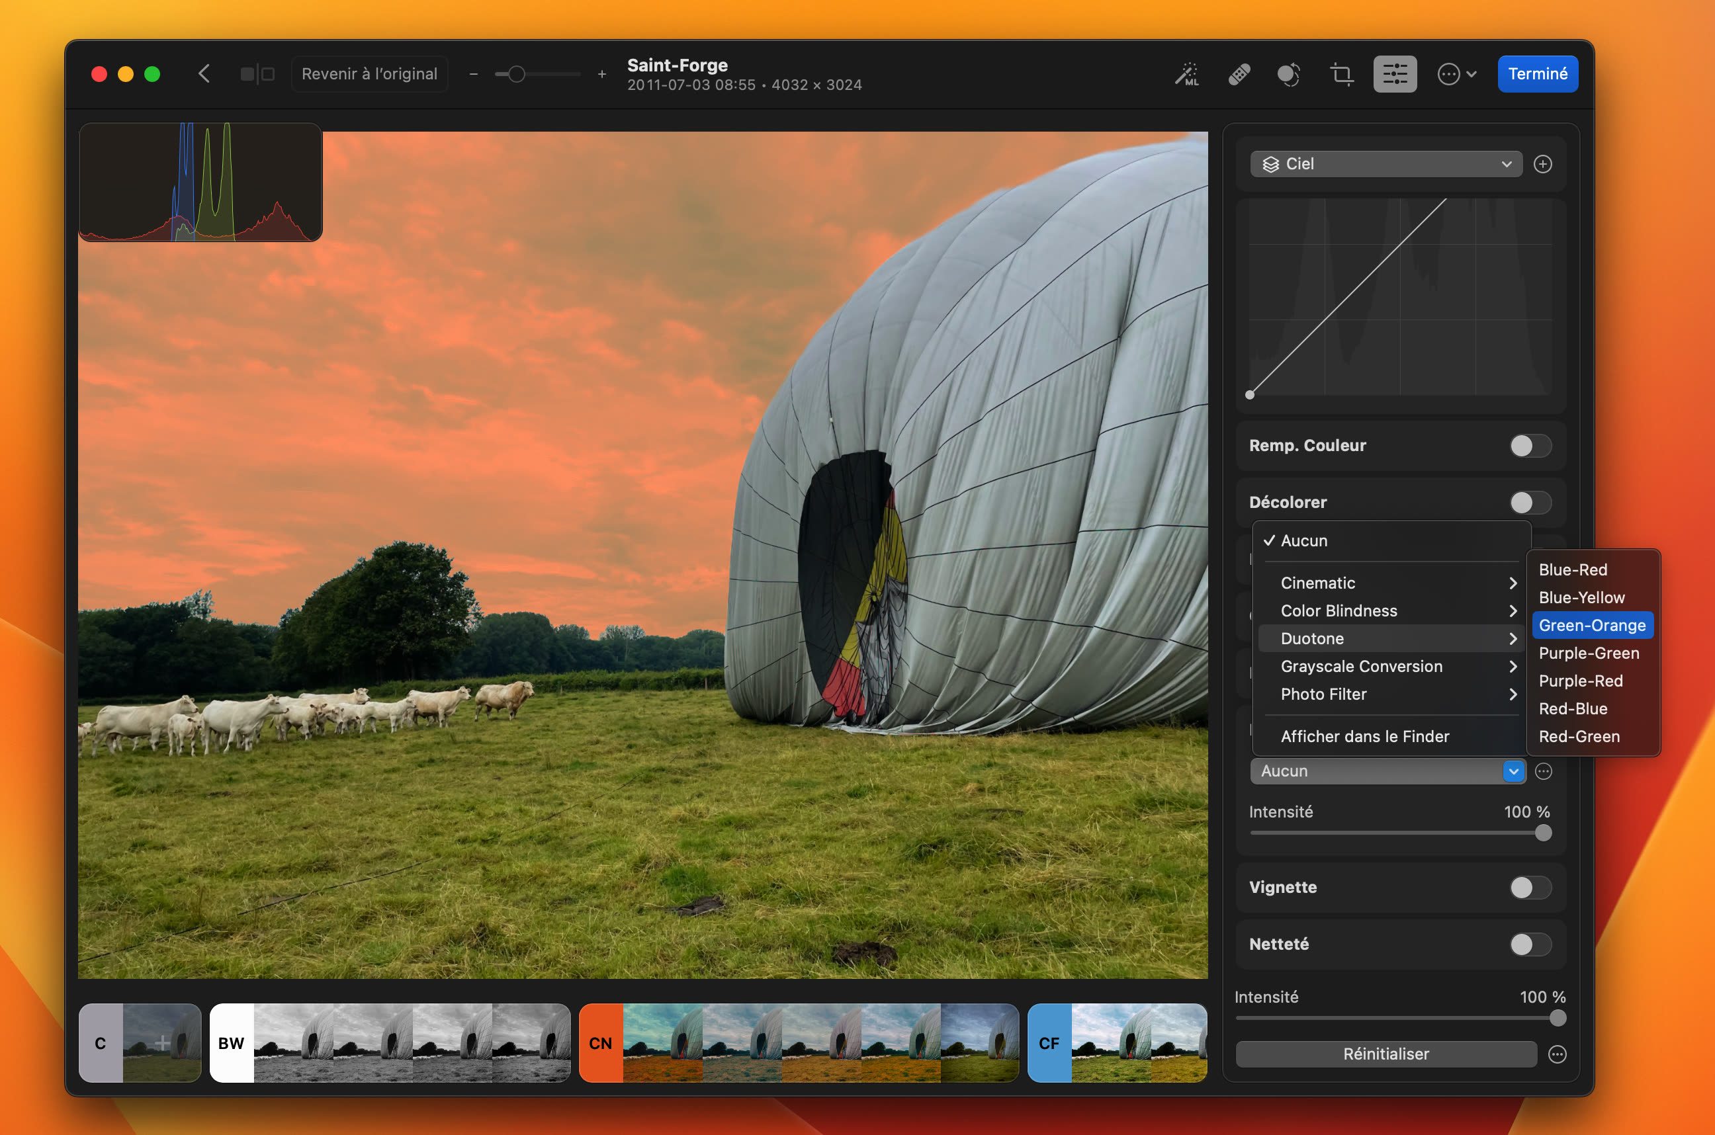Viewport: 1715px width, 1135px height.
Task: Select Green-Orange in the Duotone submenu
Action: pos(1593,624)
